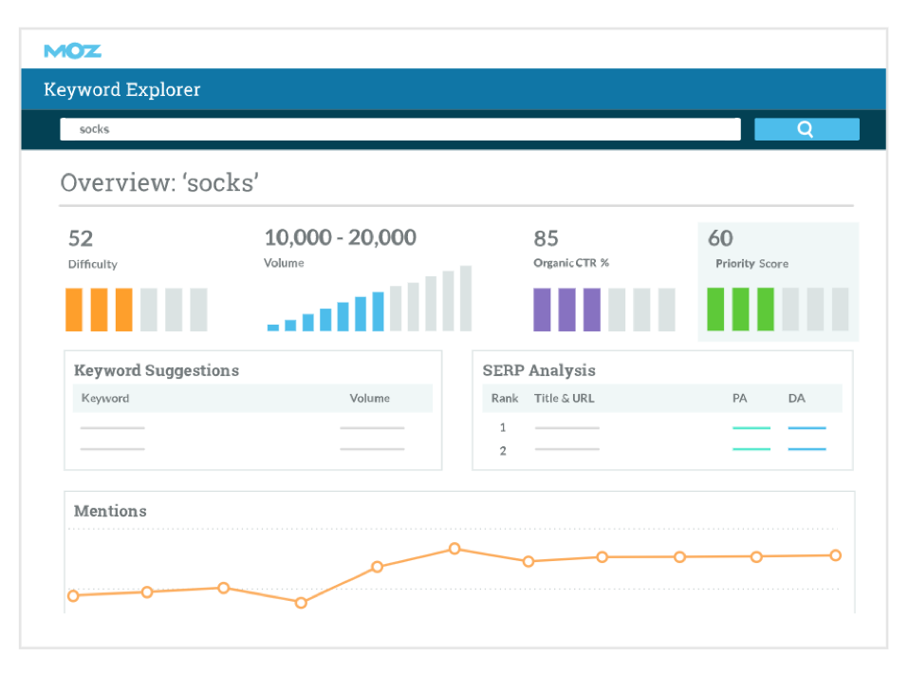Click the magnifier search button
Viewport: 909px width, 676px height.
click(807, 129)
